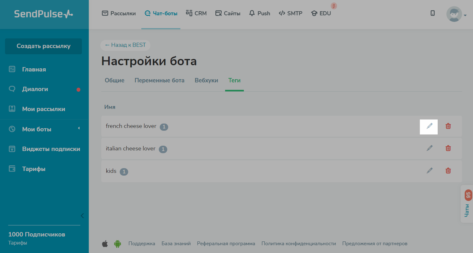Image resolution: width=473 pixels, height=253 pixels.
Task: Remove the kids tag with trash icon
Action: click(x=448, y=171)
